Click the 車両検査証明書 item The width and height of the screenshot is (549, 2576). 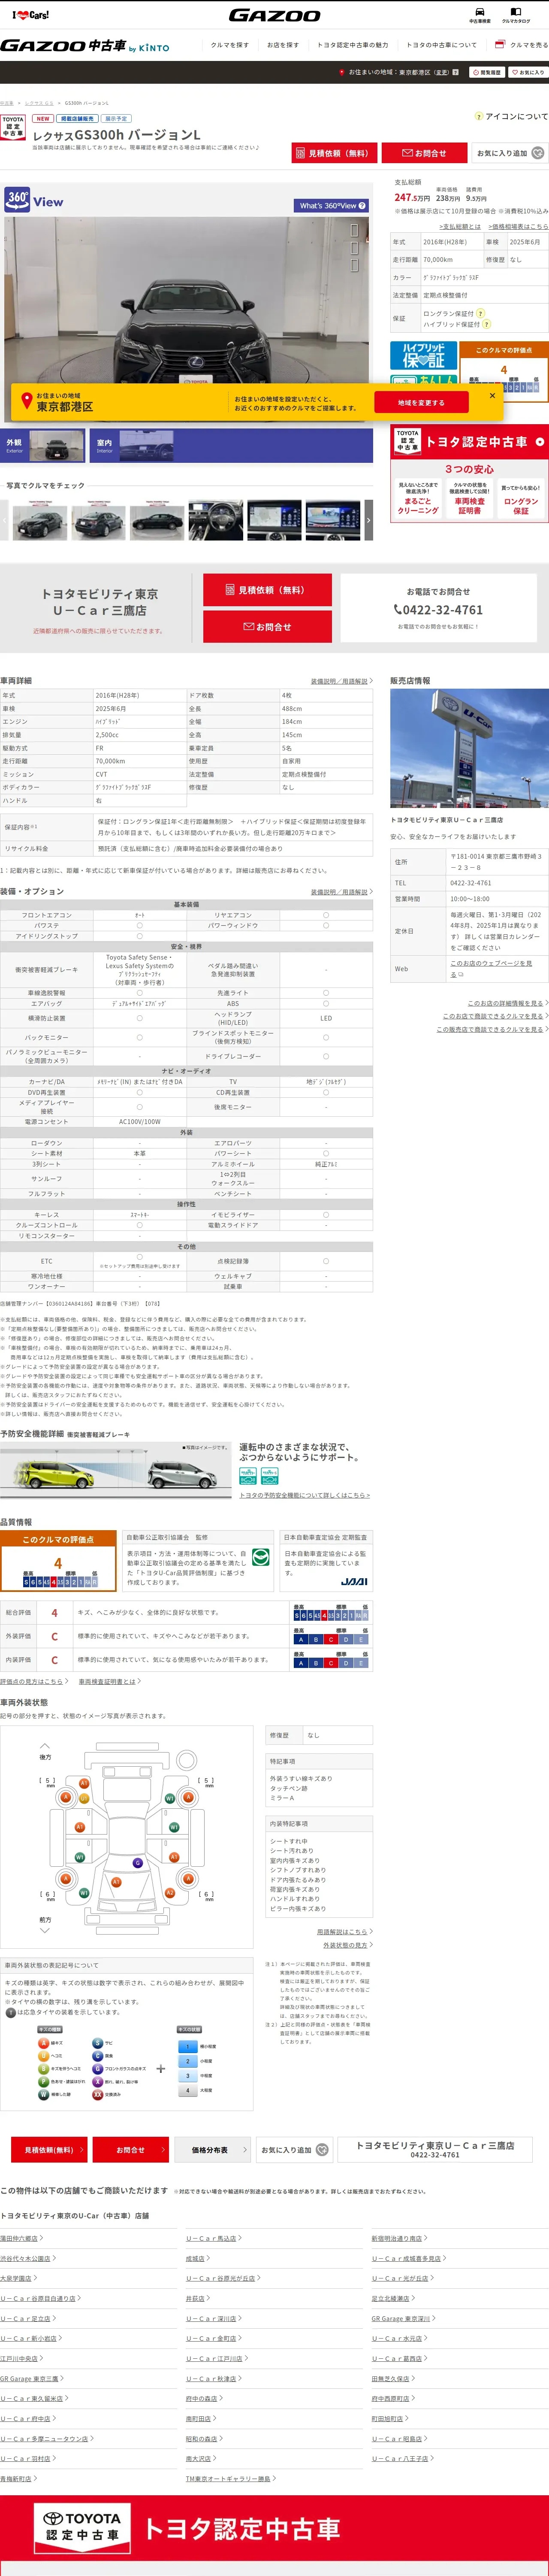pyautogui.click(x=469, y=498)
